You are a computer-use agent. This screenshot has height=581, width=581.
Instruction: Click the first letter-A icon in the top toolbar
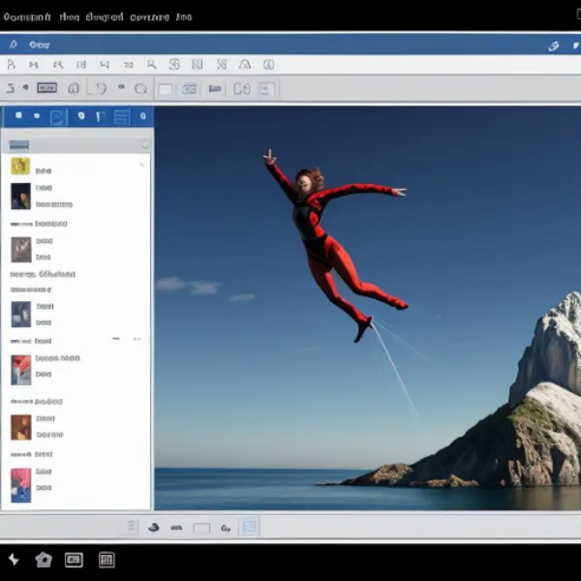pos(11,65)
